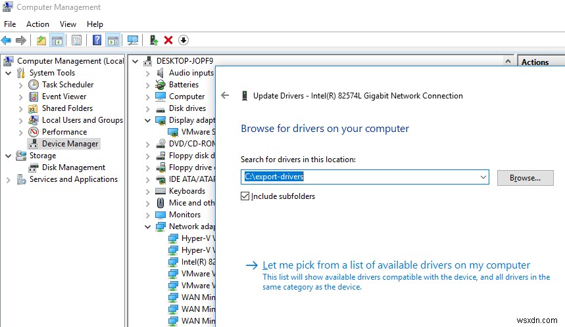The height and width of the screenshot is (327, 565).
Task: Click the Audio inputs speaker icon
Action: [160, 73]
